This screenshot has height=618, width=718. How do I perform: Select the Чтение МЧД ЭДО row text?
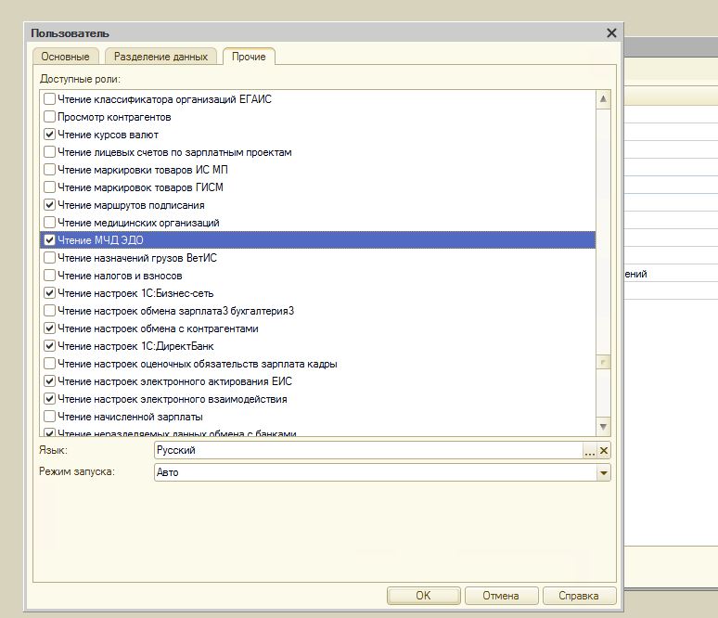100,240
